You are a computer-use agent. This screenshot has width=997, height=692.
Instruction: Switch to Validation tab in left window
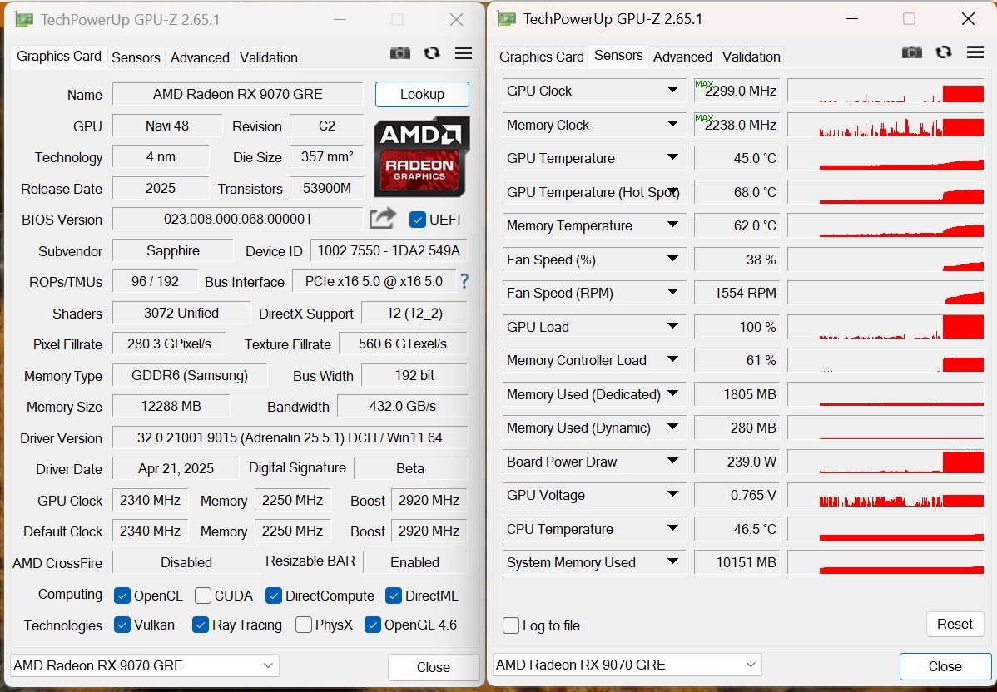pyautogui.click(x=268, y=57)
